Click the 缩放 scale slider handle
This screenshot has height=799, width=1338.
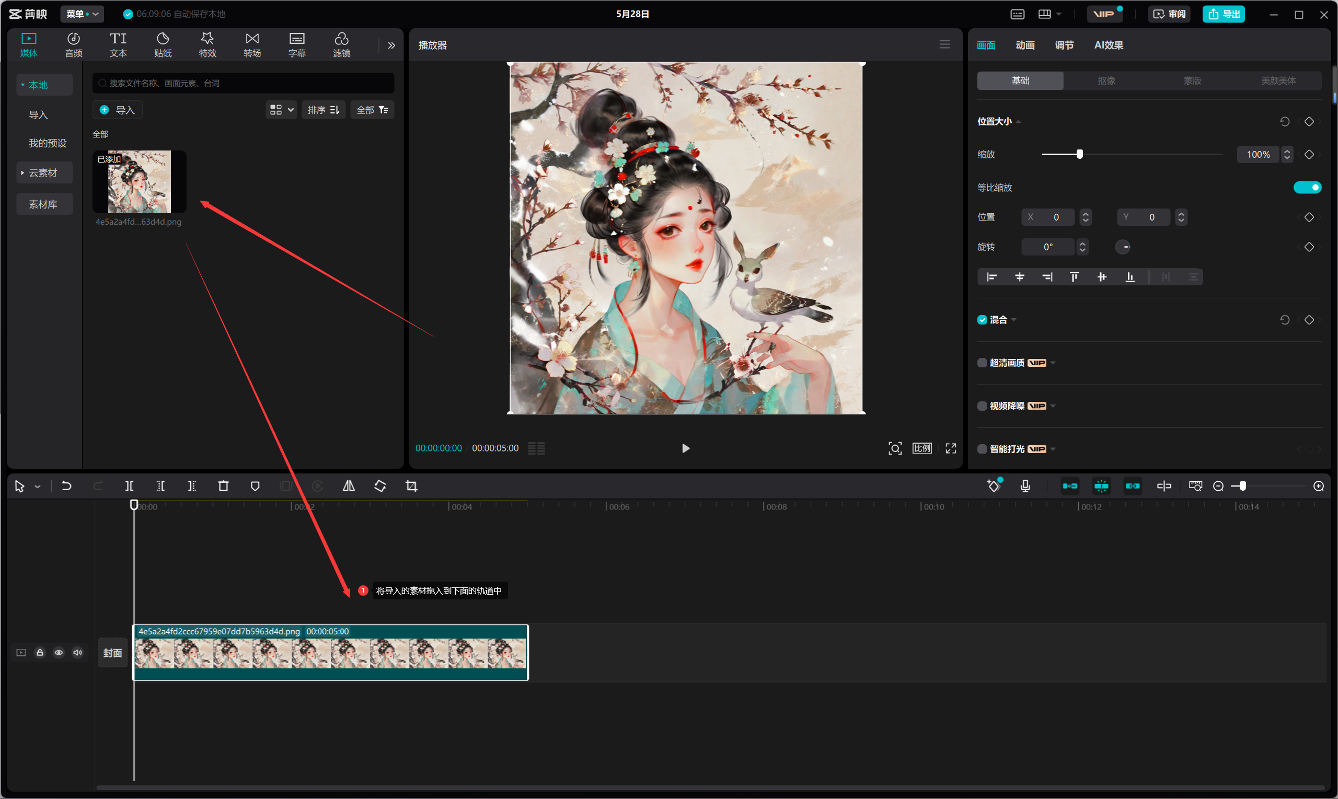click(x=1079, y=154)
